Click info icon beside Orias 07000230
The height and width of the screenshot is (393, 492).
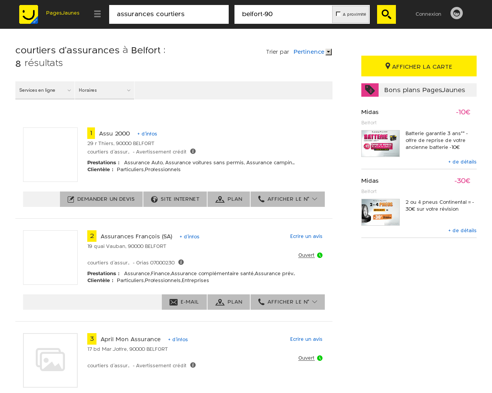point(181,262)
